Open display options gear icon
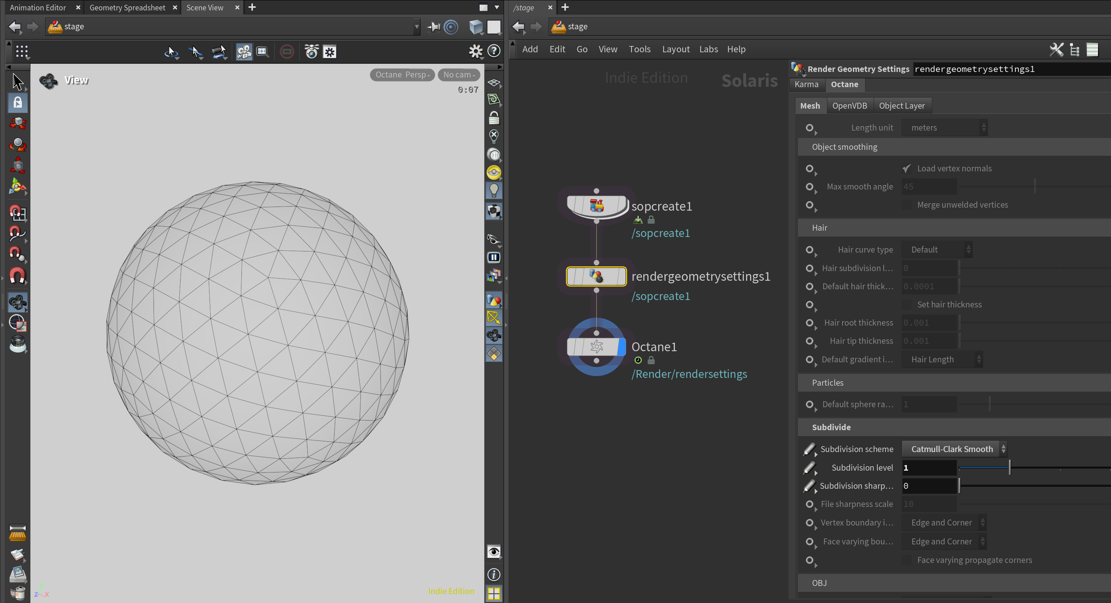The height and width of the screenshot is (603, 1111). 476,51
